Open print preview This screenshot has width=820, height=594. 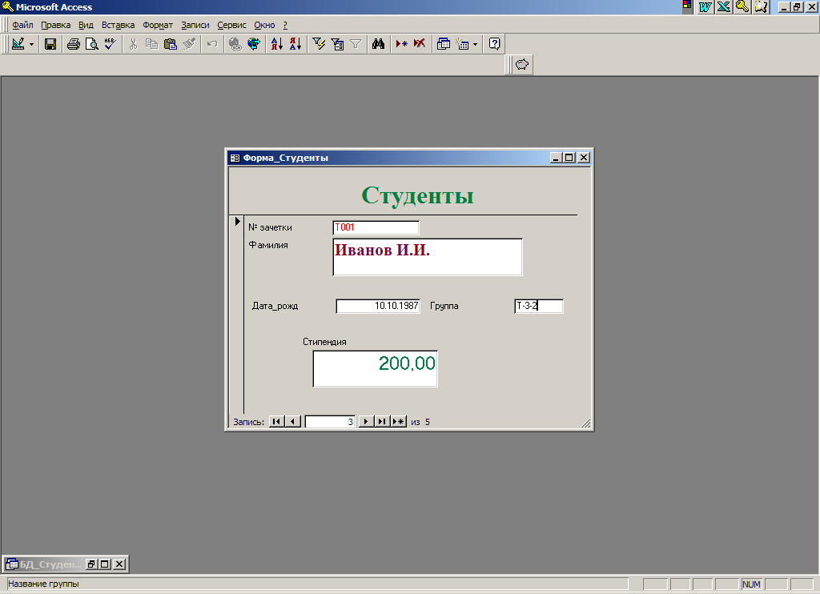[x=91, y=44]
